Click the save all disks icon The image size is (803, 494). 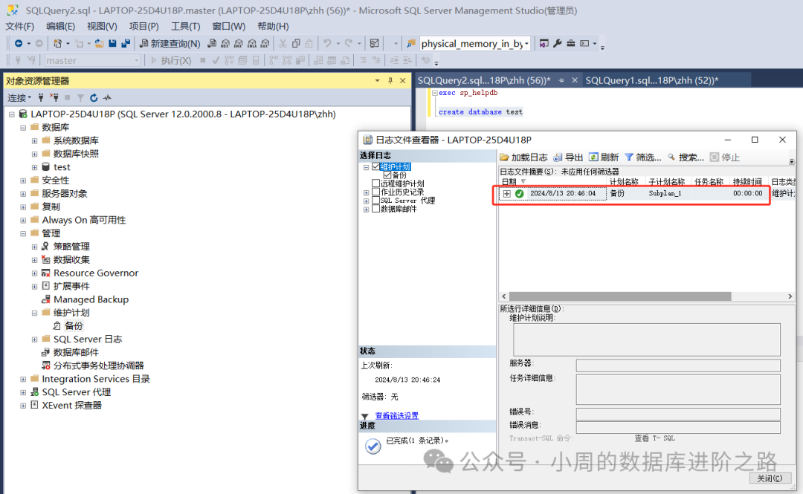pos(126,44)
